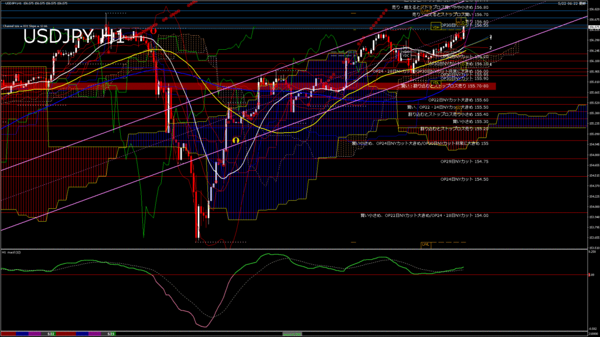Click the 155.20 stop-loss sell label
This screenshot has width=600, height=337.
tap(454, 129)
